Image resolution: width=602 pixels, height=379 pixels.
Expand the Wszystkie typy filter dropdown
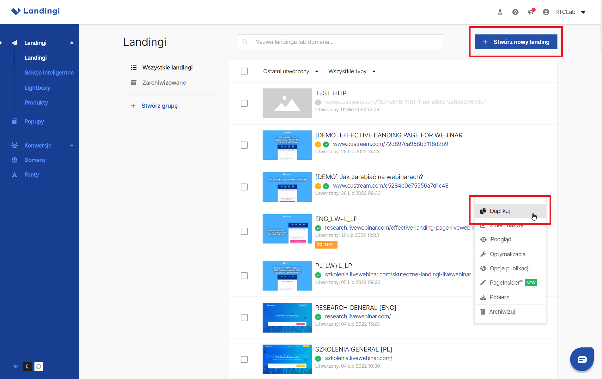tap(352, 71)
